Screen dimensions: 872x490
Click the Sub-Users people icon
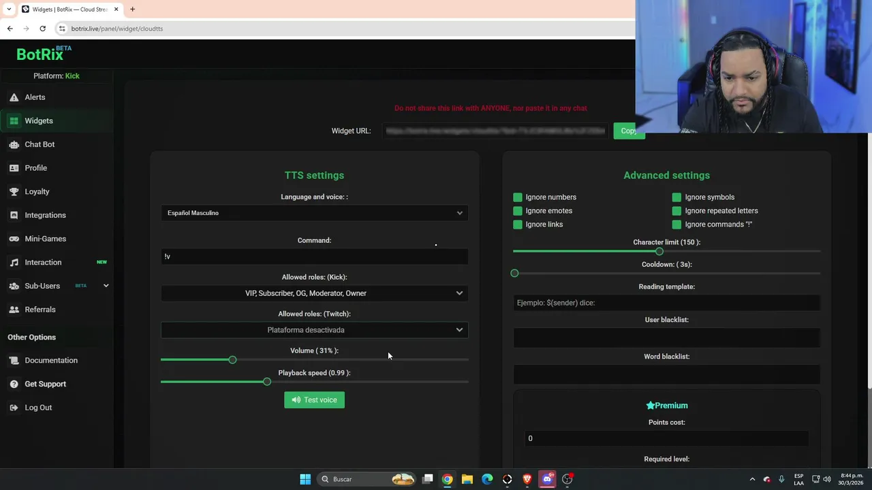[14, 286]
